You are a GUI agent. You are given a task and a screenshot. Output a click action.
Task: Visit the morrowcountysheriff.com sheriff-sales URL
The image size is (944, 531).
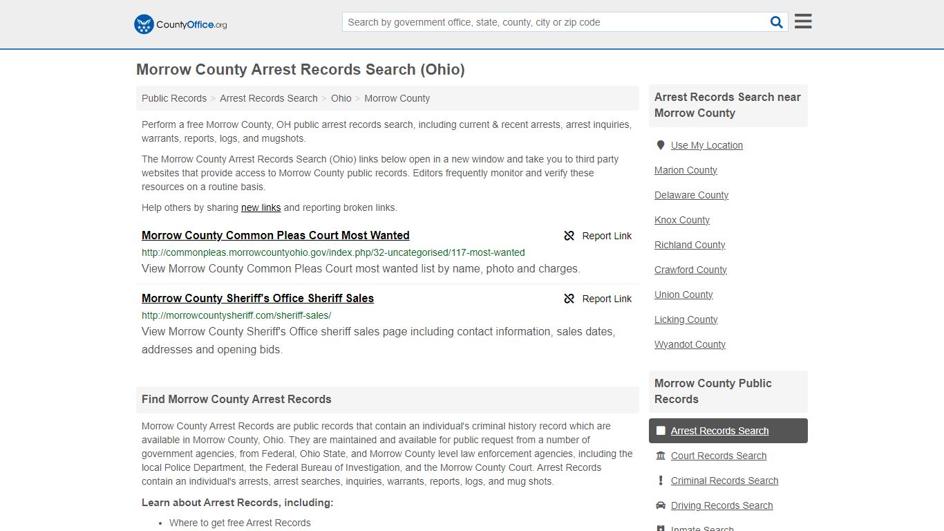236,315
